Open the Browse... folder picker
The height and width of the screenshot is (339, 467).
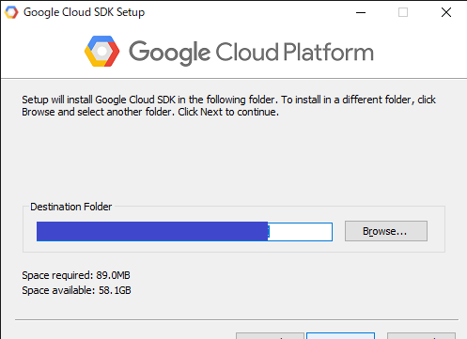pyautogui.click(x=386, y=231)
